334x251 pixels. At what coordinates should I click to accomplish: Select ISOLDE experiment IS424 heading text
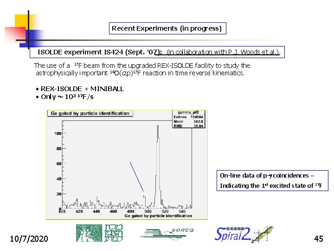tap(100, 52)
